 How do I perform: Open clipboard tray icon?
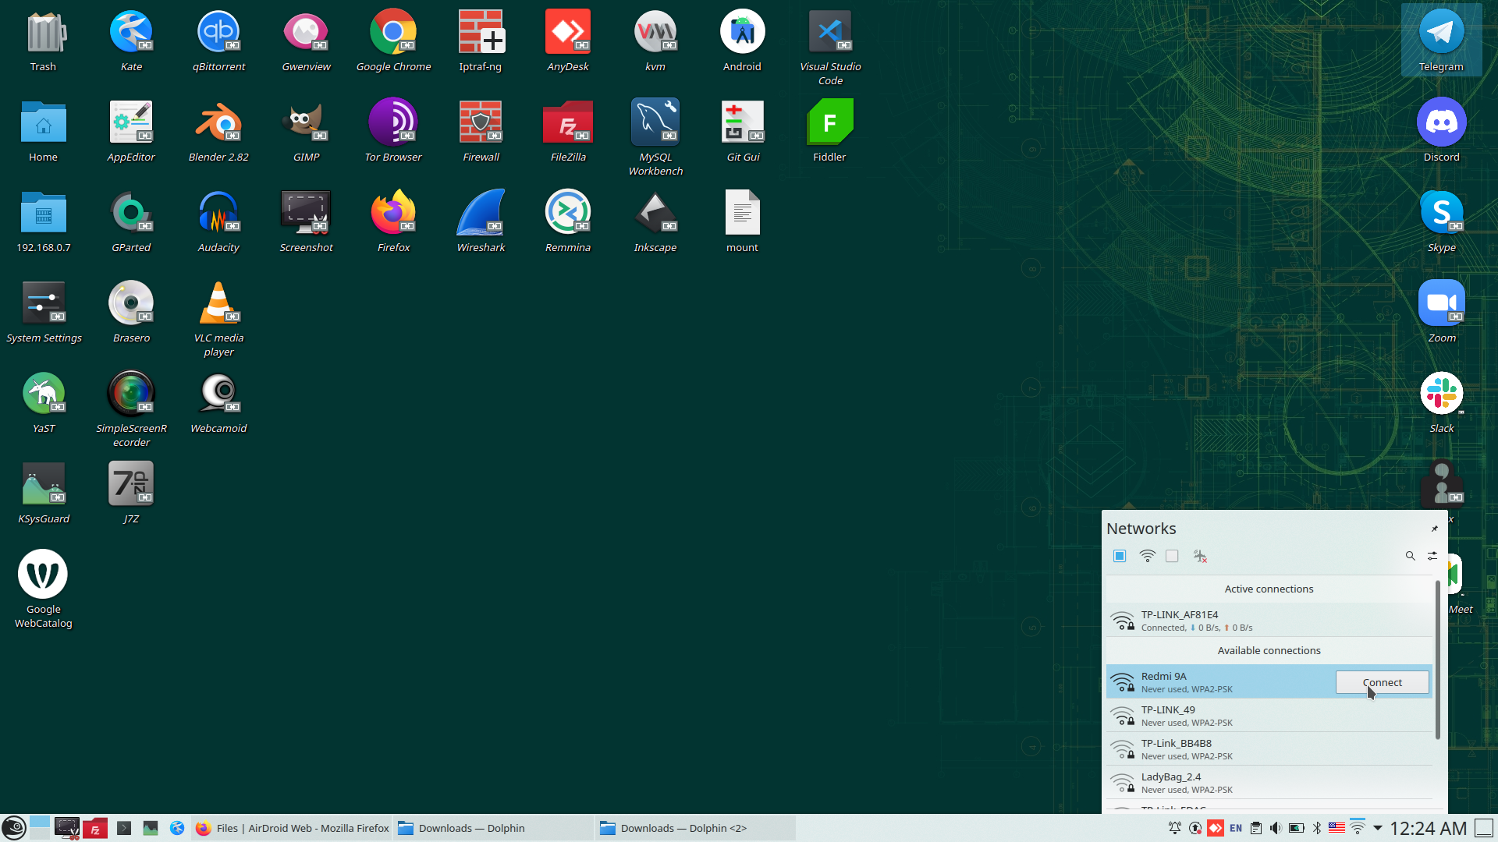click(1255, 828)
